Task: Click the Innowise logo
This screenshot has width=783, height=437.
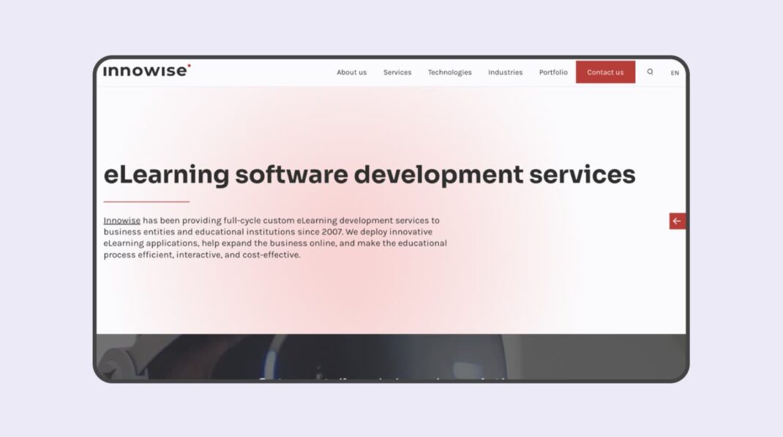Action: (x=147, y=70)
